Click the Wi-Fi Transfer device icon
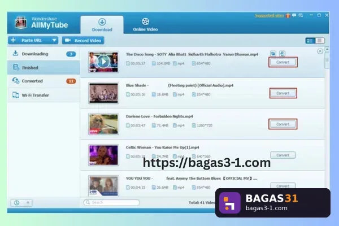339x226 pixels. point(16,95)
